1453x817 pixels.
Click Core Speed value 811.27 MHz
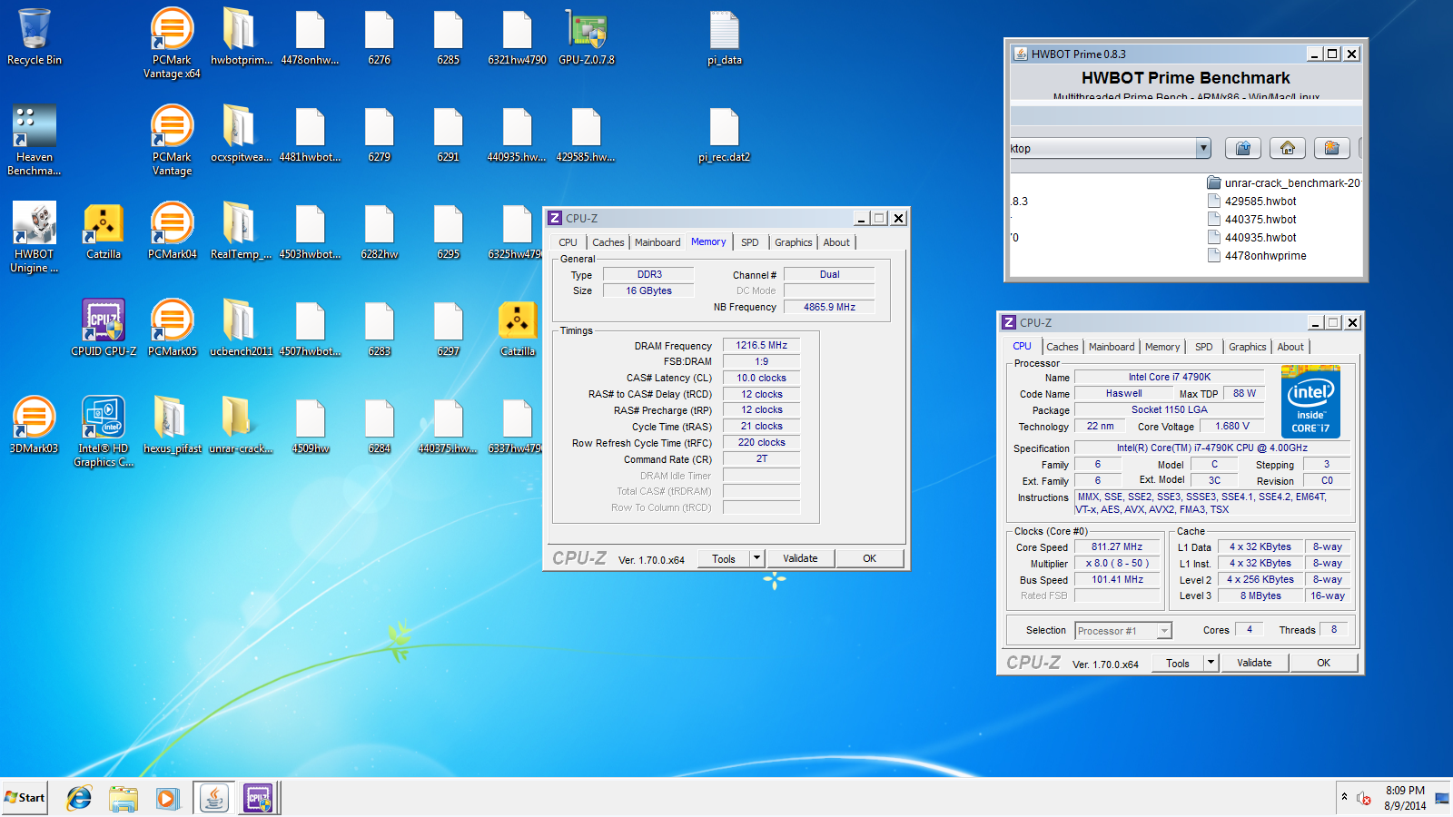(1117, 546)
